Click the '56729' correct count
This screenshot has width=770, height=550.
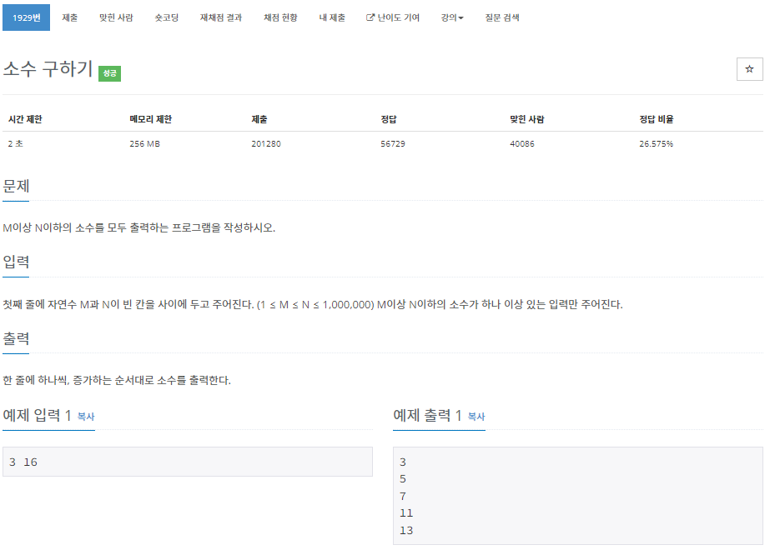point(393,144)
